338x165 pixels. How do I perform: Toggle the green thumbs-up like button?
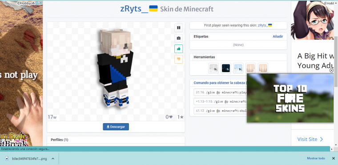coord(178,49)
